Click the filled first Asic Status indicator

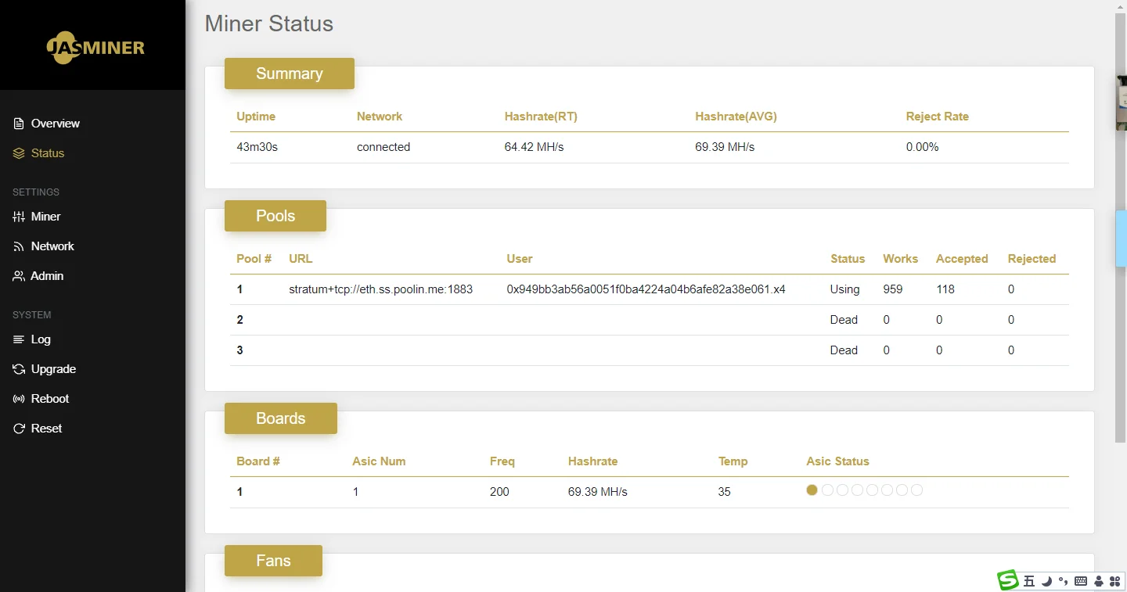[x=812, y=490]
